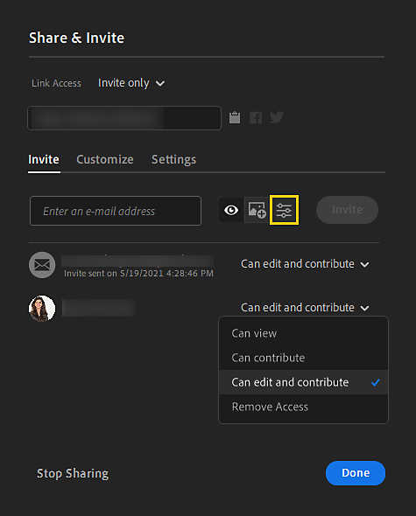This screenshot has width=416, height=516.
Task: Click the share link URL field
Action: tap(124, 118)
